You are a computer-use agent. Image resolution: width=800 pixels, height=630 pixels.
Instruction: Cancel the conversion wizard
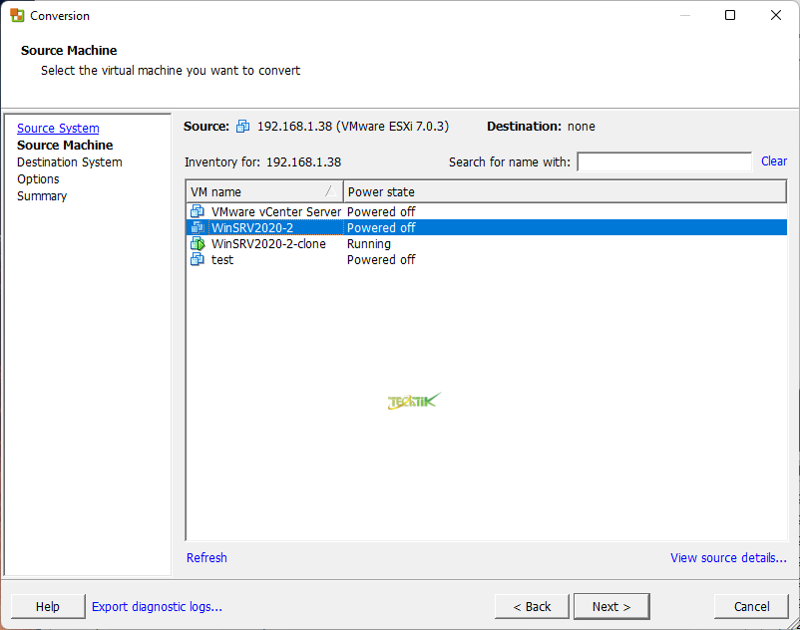pos(751,606)
